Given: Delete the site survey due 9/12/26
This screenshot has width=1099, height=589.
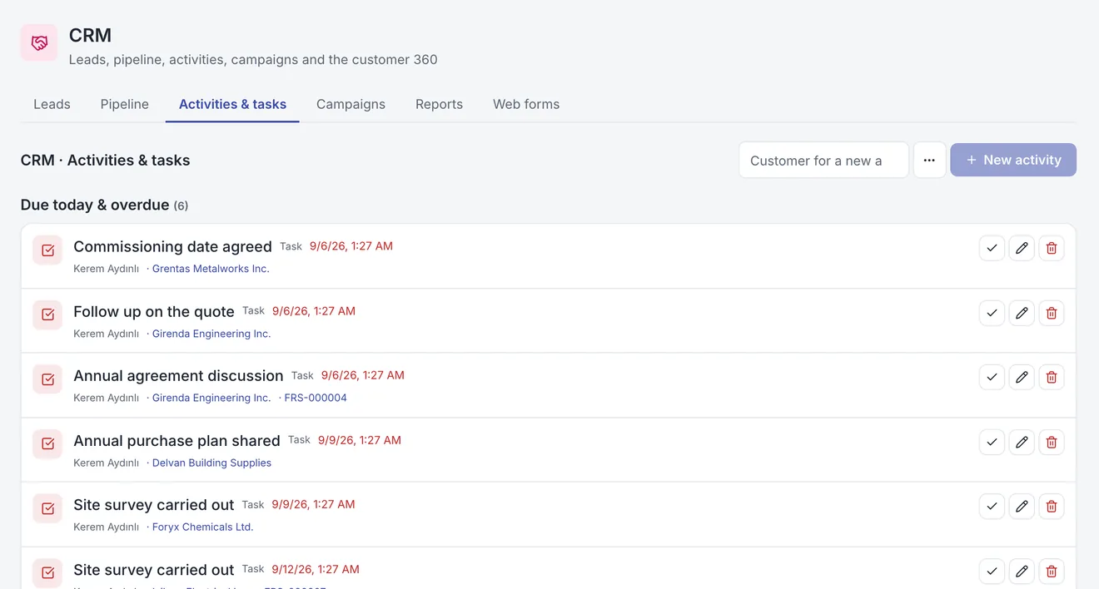Looking at the screenshot, I should pyautogui.click(x=1052, y=571).
